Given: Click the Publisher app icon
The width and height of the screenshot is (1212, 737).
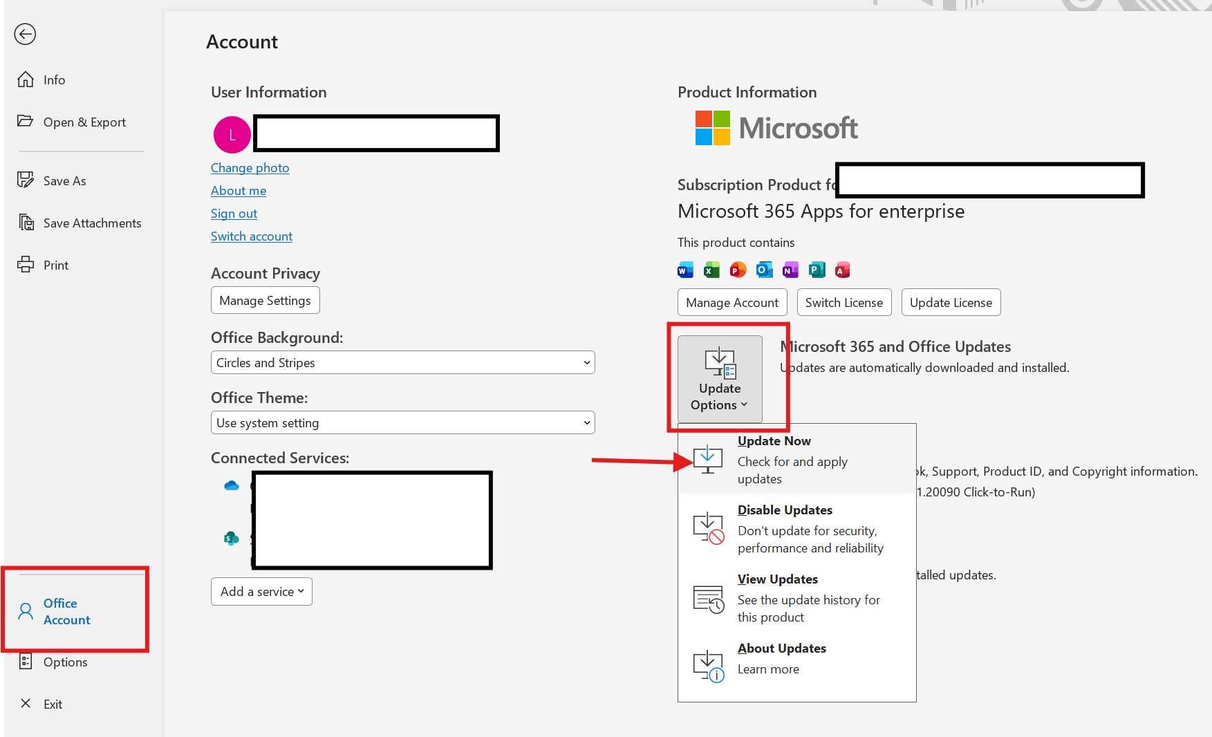Looking at the screenshot, I should pos(817,270).
